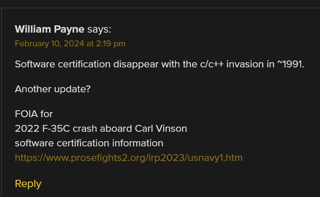
Task: Click the "Carl Vinson" words
Action: pyautogui.click(x=161, y=129)
